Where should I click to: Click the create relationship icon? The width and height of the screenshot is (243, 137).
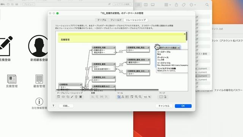(x=63, y=97)
